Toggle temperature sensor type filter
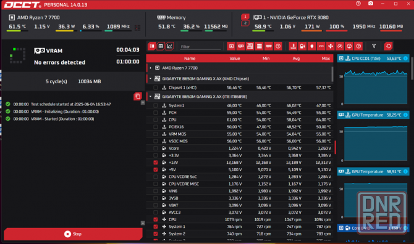The height and width of the screenshot is (244, 414). [293, 46]
